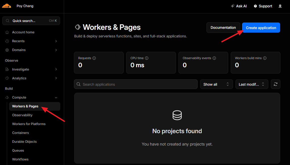The width and height of the screenshot is (290, 165).
Task: Click the Support question mark icon
Action: (255, 6)
